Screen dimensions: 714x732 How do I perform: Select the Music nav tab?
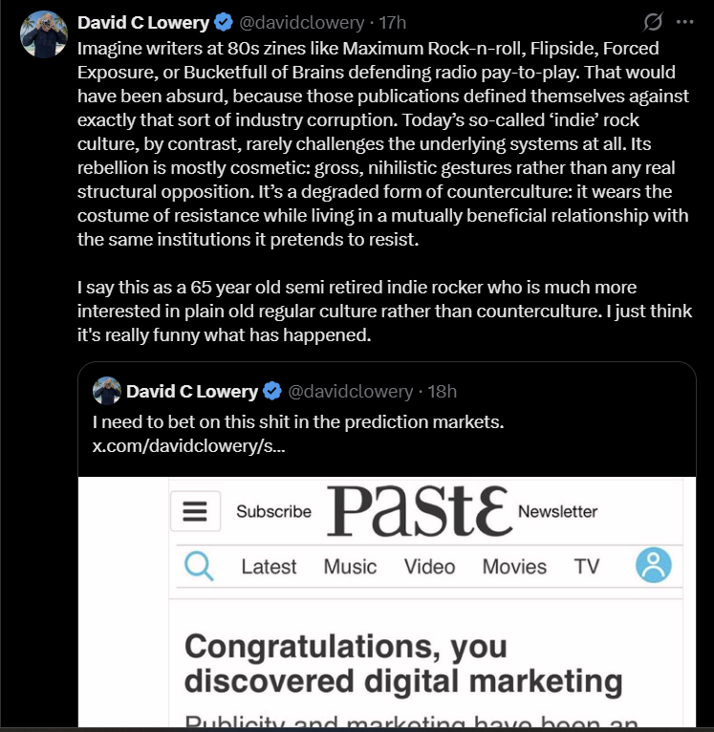click(350, 567)
